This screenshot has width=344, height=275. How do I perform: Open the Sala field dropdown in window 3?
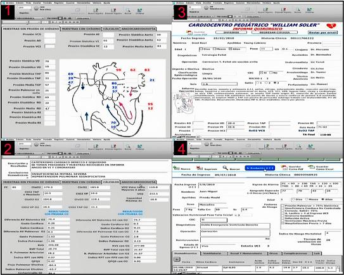click(219, 84)
